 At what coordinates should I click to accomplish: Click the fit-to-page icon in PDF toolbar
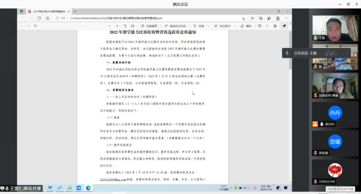(x=133, y=26)
